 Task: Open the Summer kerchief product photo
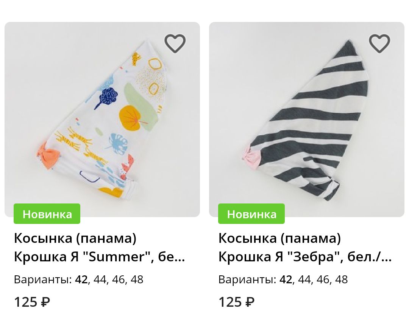pyautogui.click(x=102, y=119)
